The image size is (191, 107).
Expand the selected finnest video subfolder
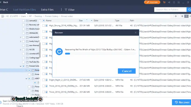point(26,70)
